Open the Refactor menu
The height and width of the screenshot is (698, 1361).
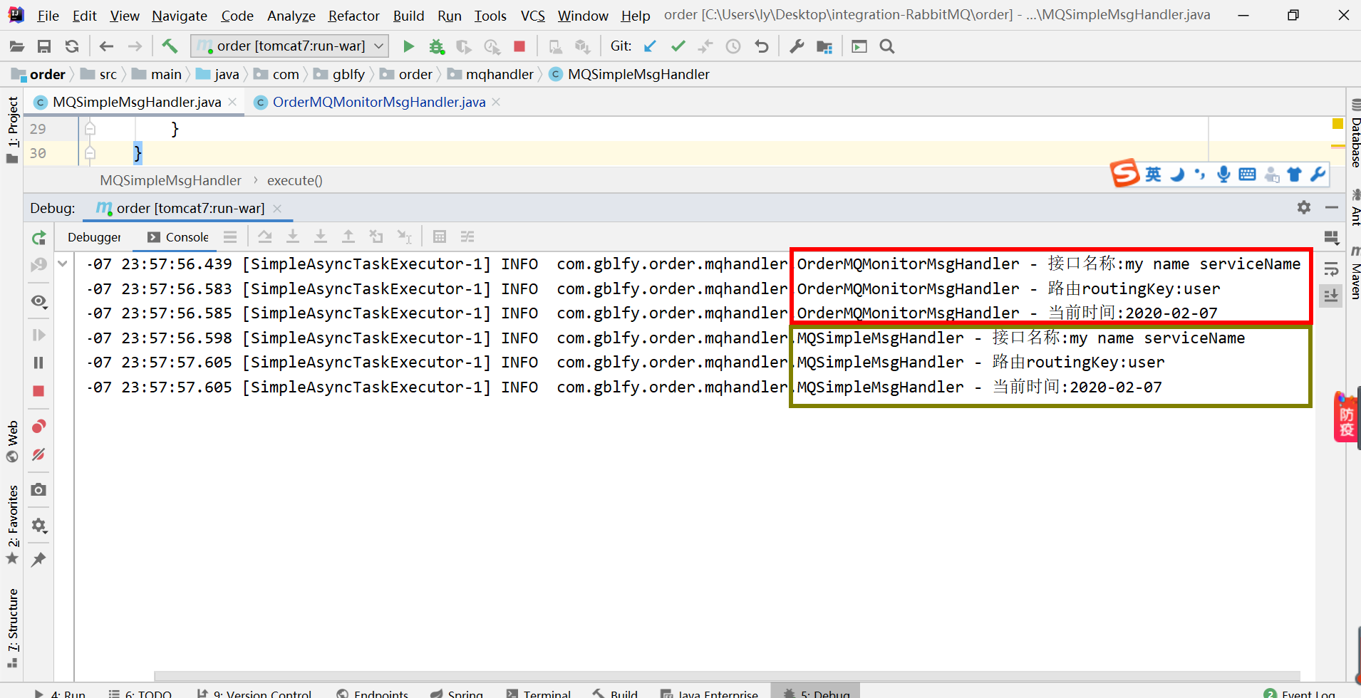click(x=353, y=16)
